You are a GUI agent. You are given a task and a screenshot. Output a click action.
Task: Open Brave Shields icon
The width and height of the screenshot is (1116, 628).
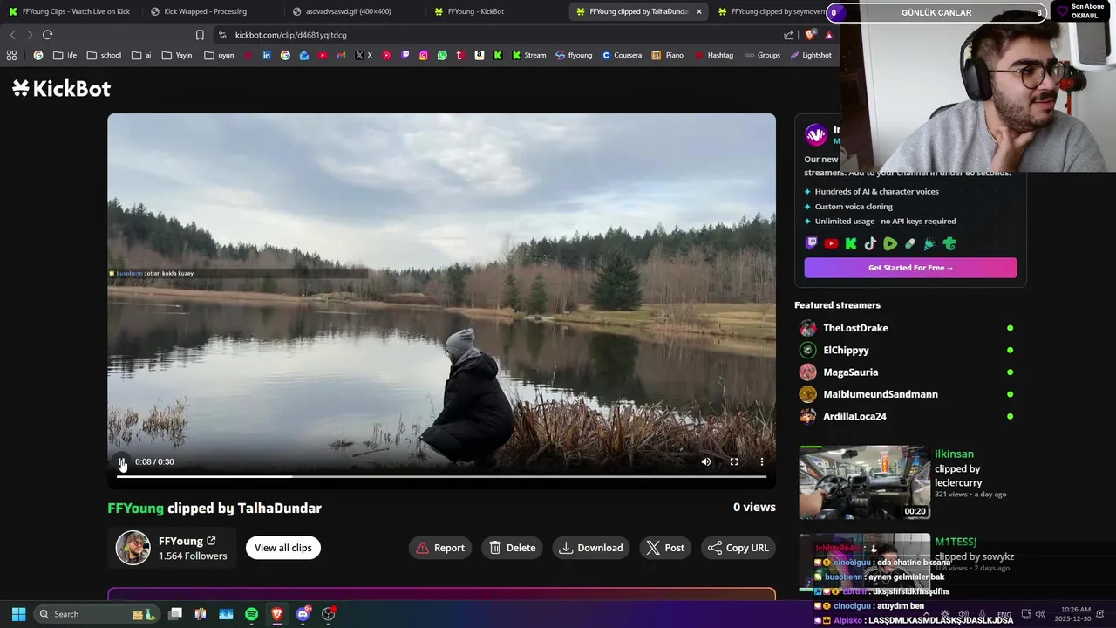coord(810,35)
